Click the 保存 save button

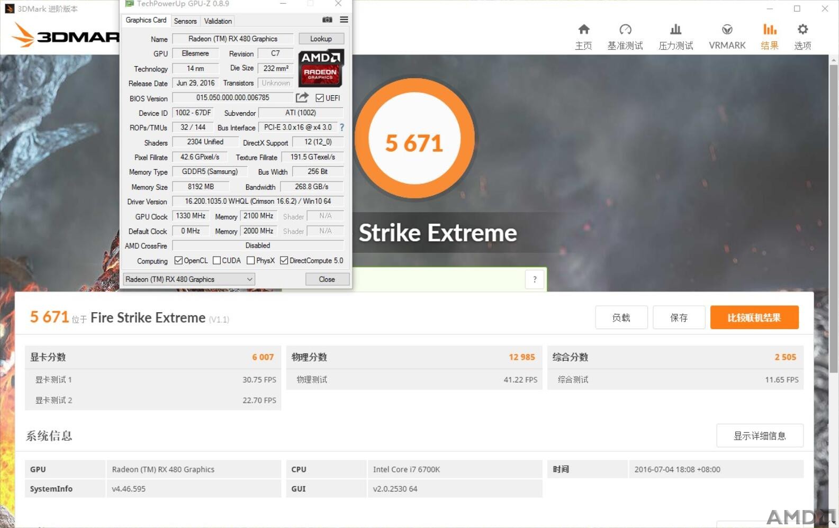[x=679, y=317]
